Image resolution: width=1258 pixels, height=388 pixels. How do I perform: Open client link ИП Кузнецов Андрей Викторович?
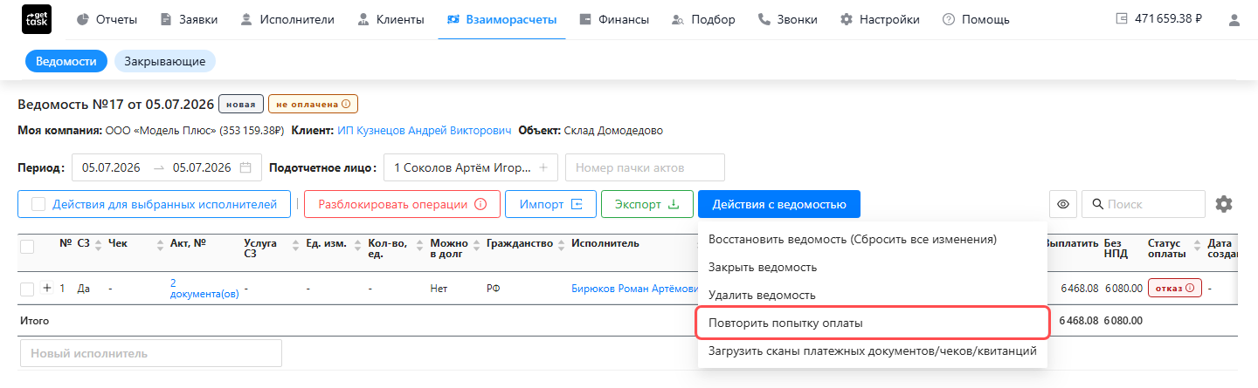click(424, 131)
